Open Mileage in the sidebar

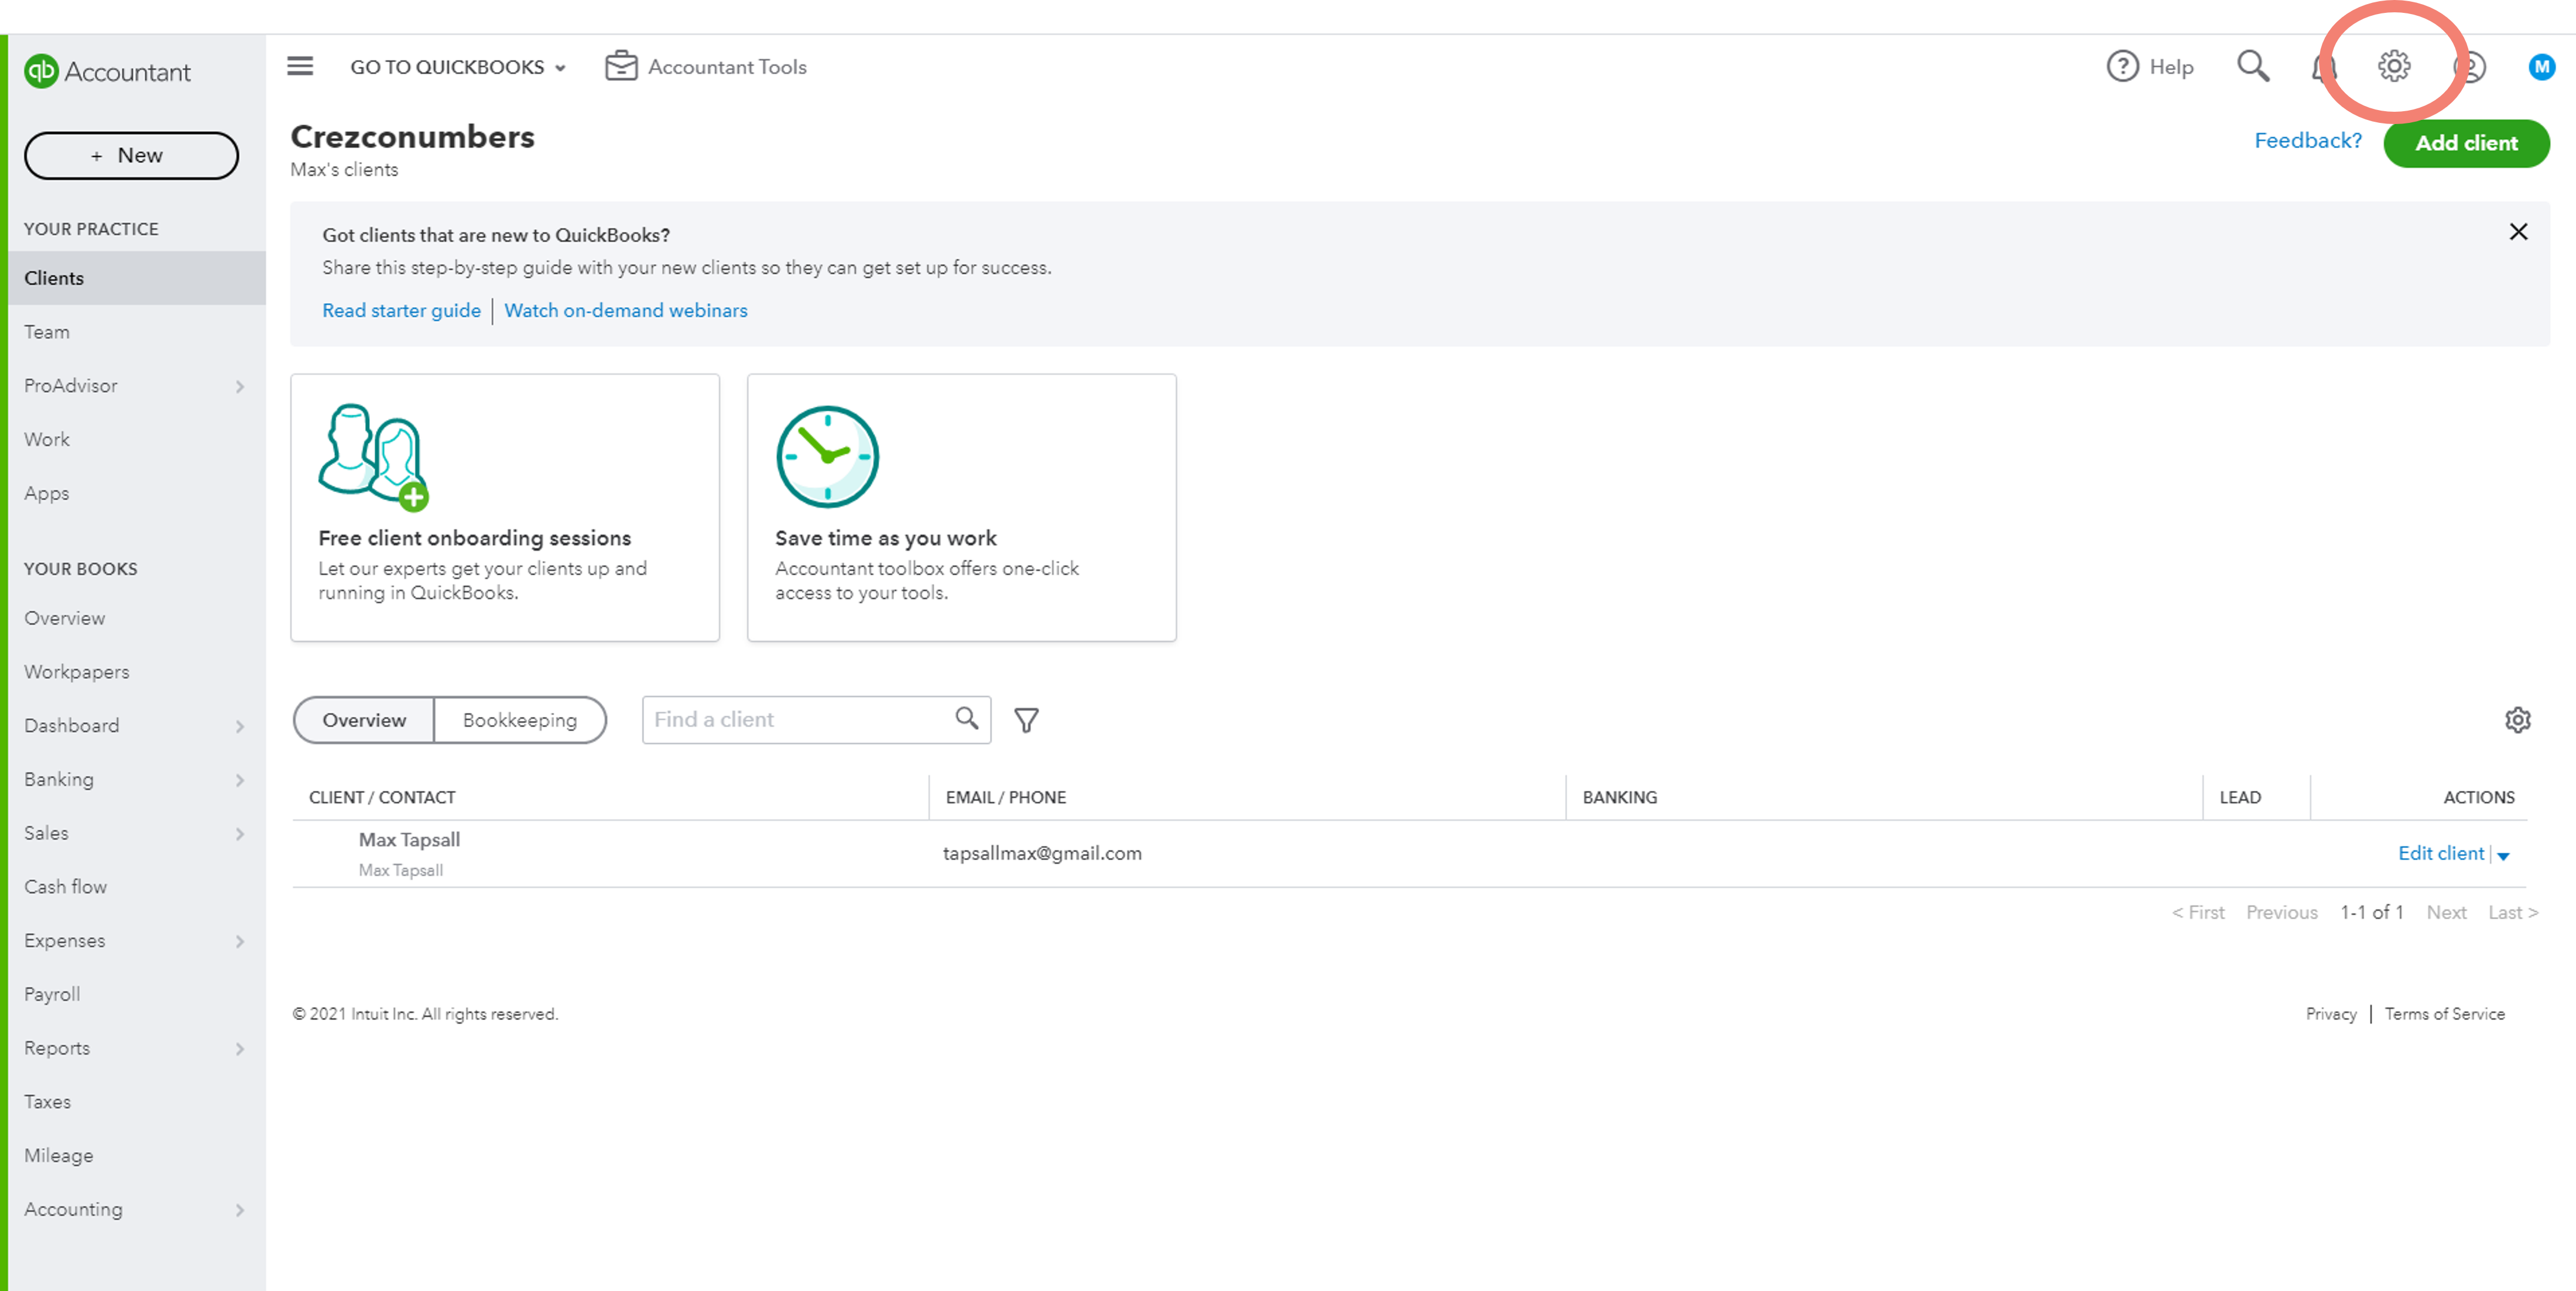(137, 1156)
